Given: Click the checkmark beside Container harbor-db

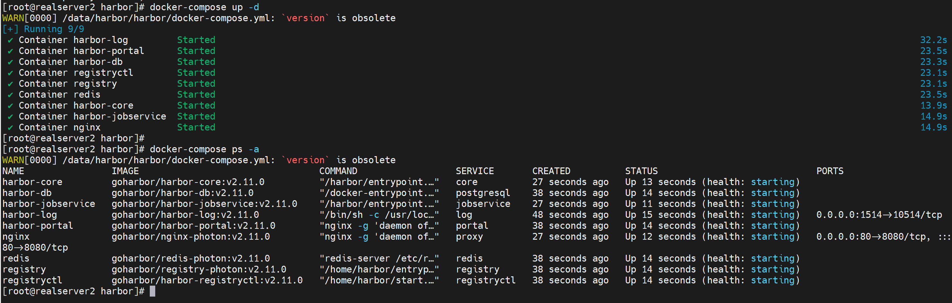Looking at the screenshot, I should pos(10,62).
